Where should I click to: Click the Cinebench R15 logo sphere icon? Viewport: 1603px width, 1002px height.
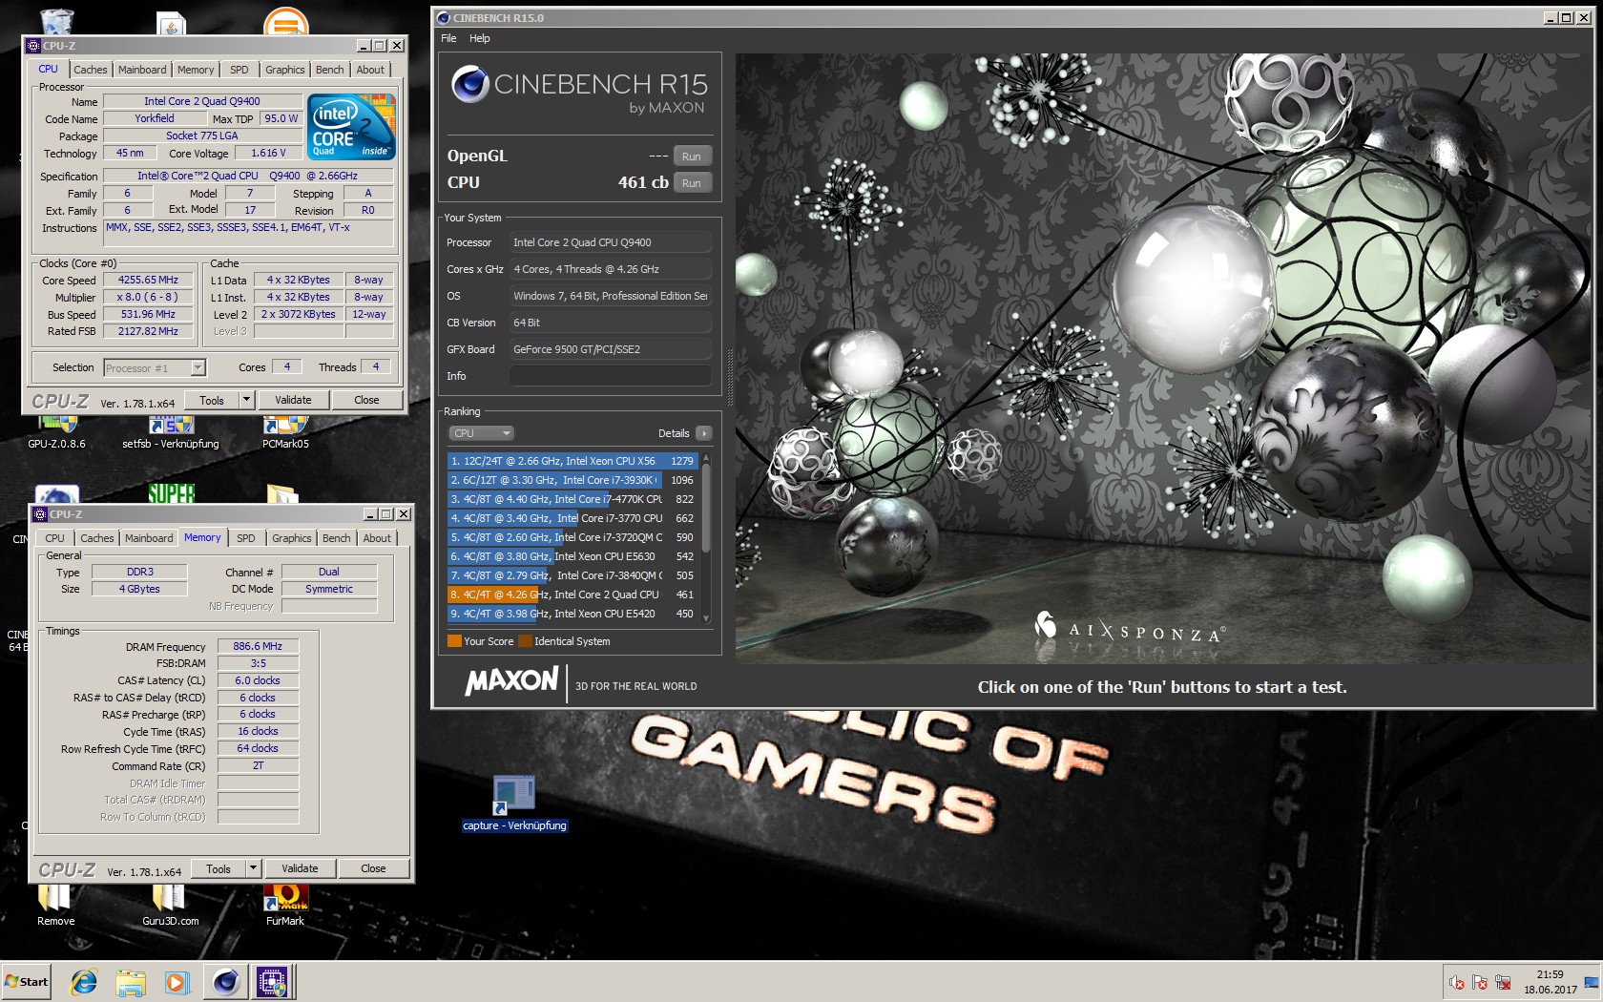tap(469, 85)
